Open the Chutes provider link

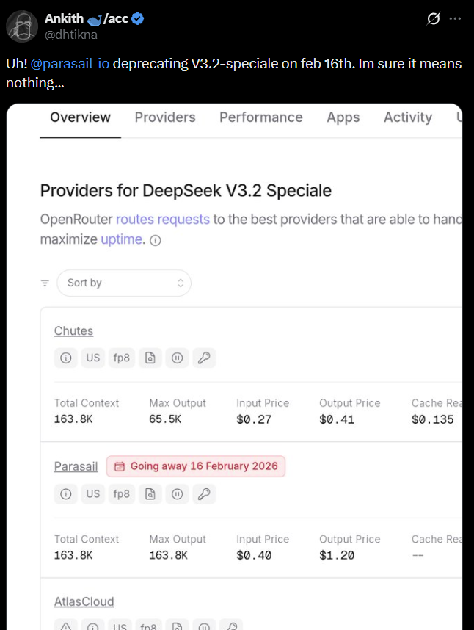[x=73, y=331]
